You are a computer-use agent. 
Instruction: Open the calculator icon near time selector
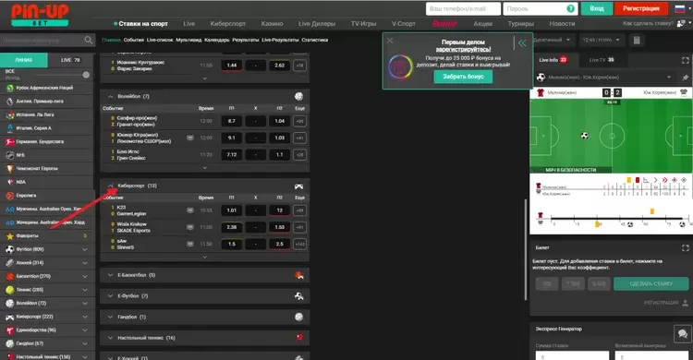tap(637, 41)
